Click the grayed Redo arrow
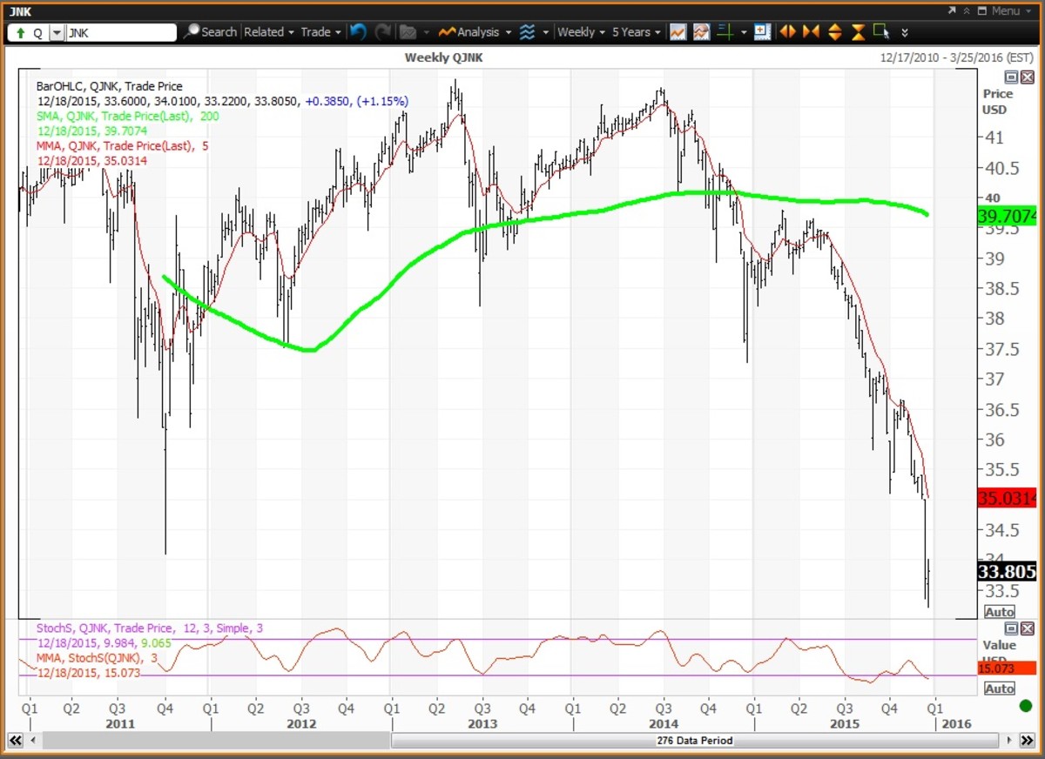The height and width of the screenshot is (759, 1045). [383, 32]
